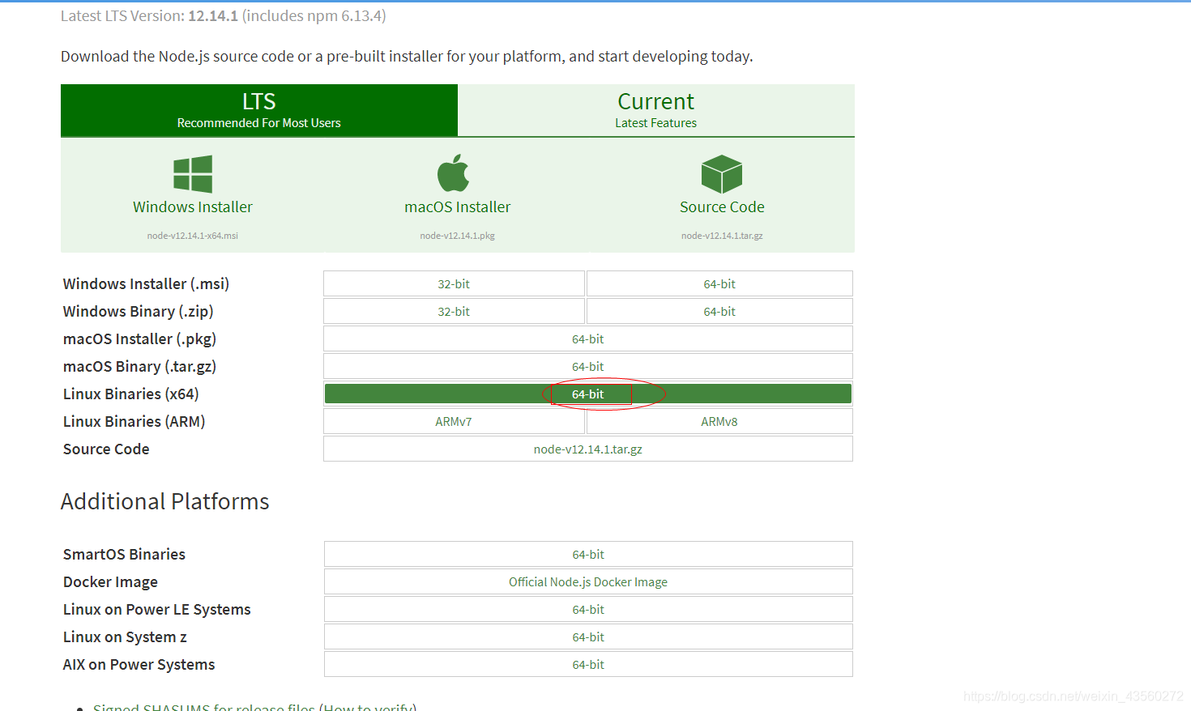Download Linux on Power LE Systems 64-bit
This screenshot has height=711, width=1191.
point(588,610)
